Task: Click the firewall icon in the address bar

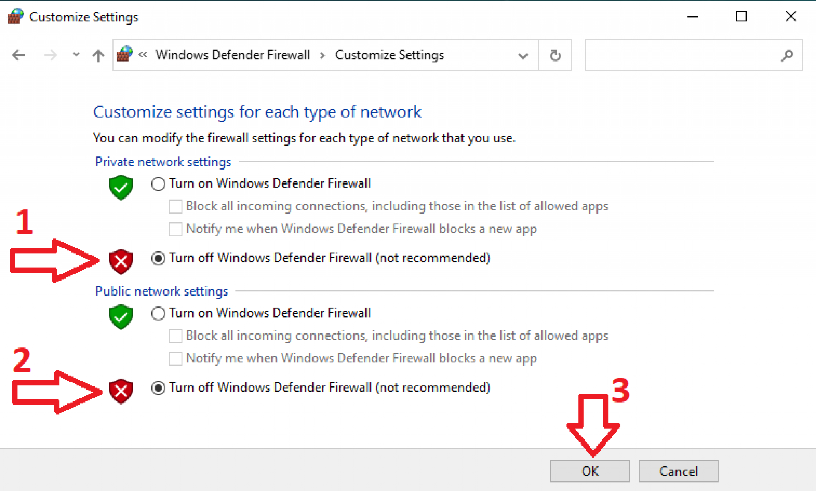Action: click(x=124, y=55)
